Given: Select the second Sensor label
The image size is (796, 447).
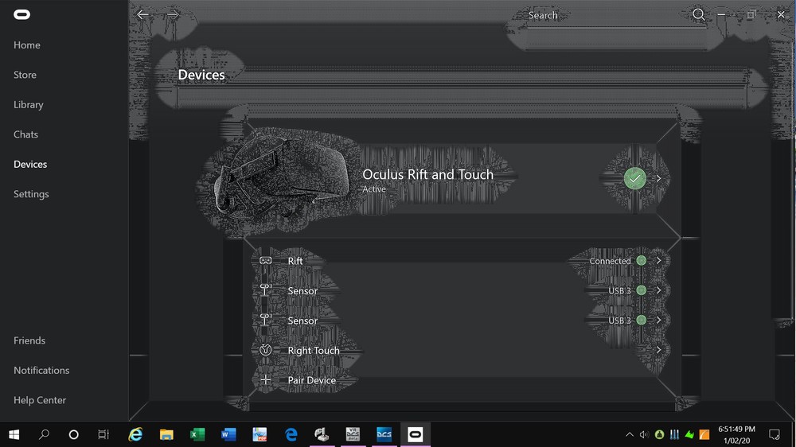Looking at the screenshot, I should [302, 321].
